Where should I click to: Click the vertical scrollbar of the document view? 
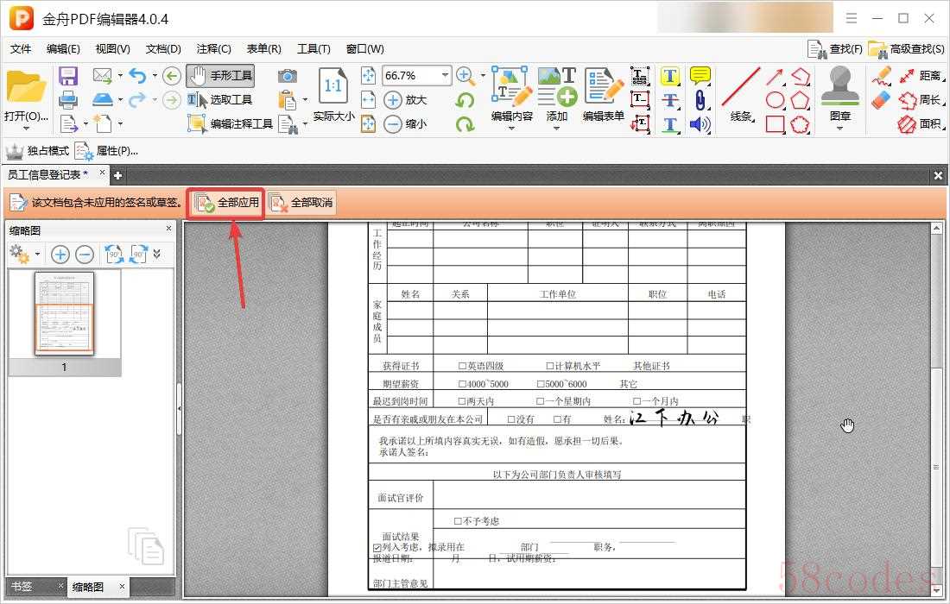click(x=936, y=466)
